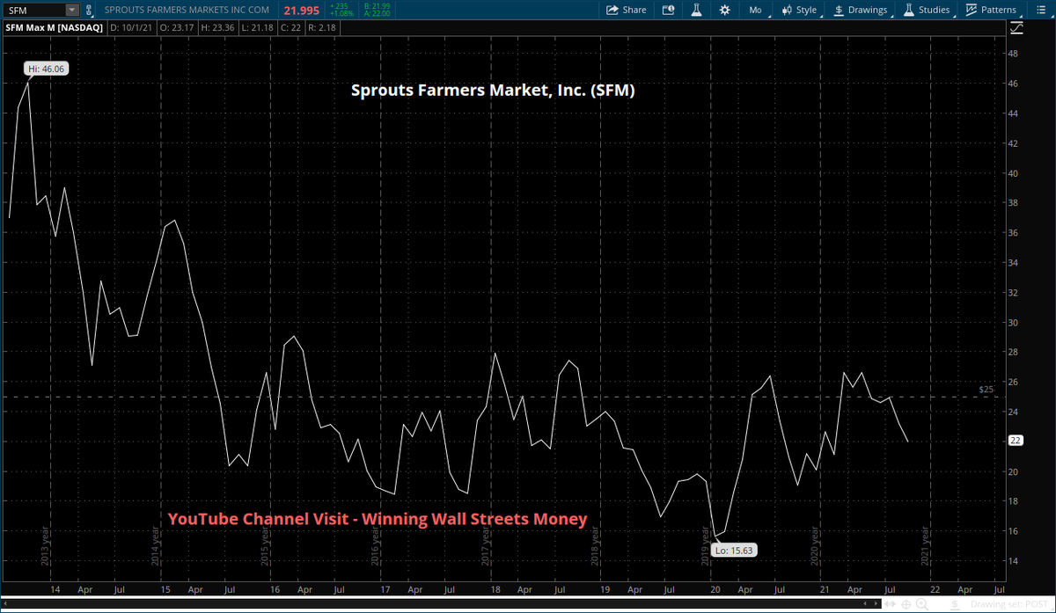Click SPROUTS FARMERS MARKETS INC COM name
Viewport: 1056px width, 613px height.
[187, 10]
